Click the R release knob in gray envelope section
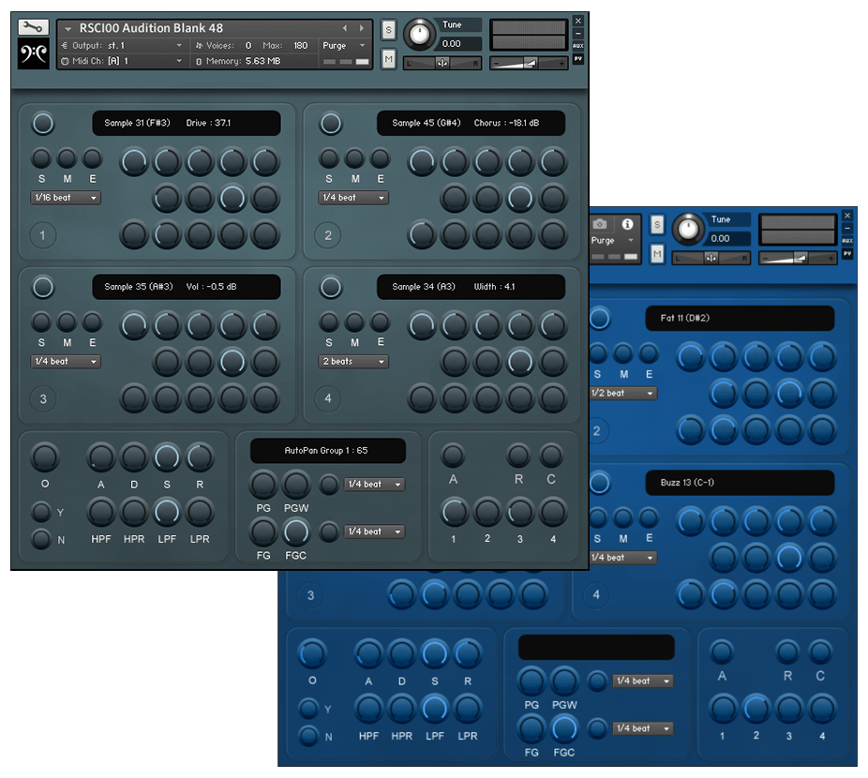The image size is (868, 778). click(x=200, y=457)
